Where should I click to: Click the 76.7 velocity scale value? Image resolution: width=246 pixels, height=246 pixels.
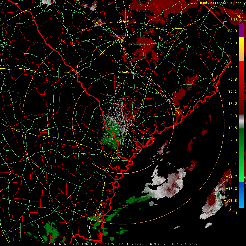(233, 55)
